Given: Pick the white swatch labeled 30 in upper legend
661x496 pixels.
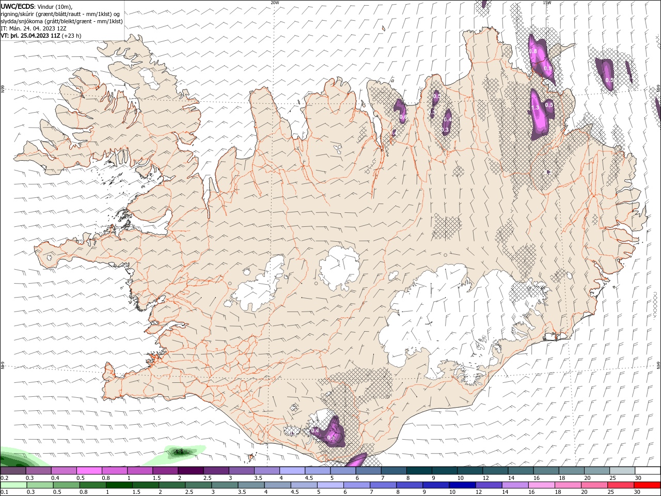Looking at the screenshot, I should pos(647,471).
